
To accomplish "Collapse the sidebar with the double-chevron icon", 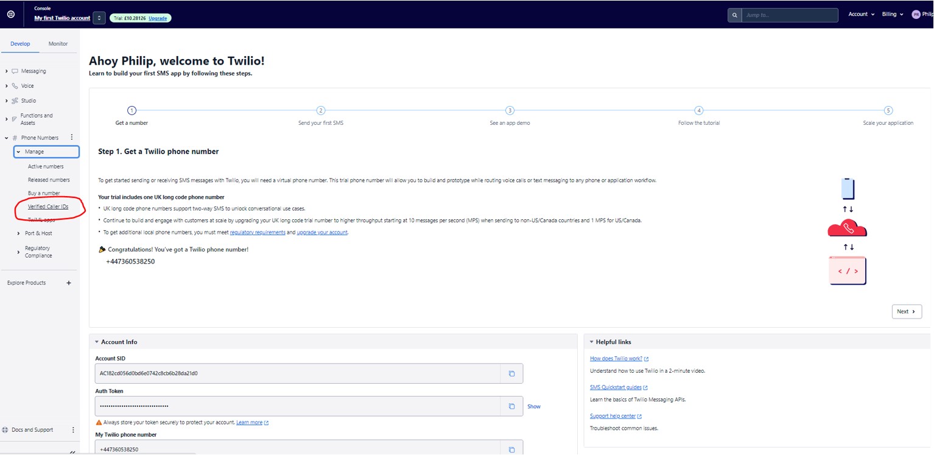I will (72, 453).
